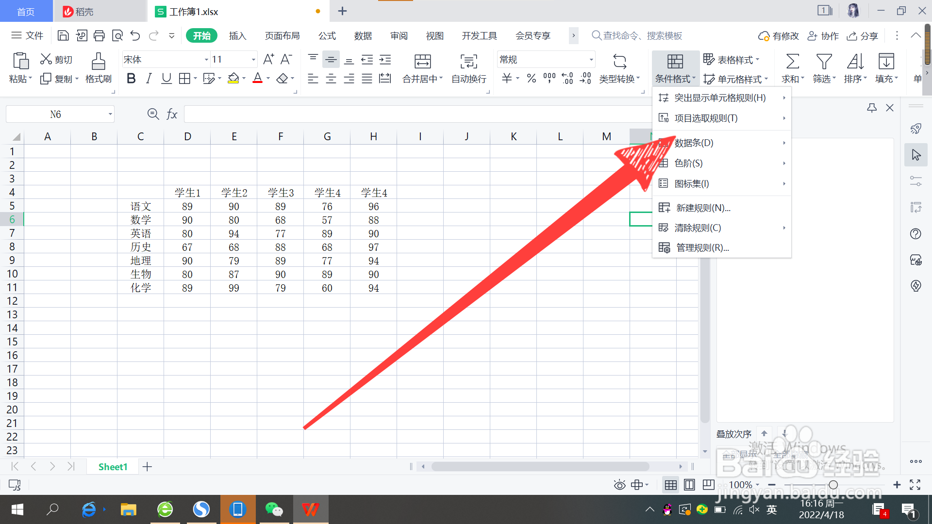Open WeChat from the taskbar
The height and width of the screenshot is (524, 932).
pos(274,509)
